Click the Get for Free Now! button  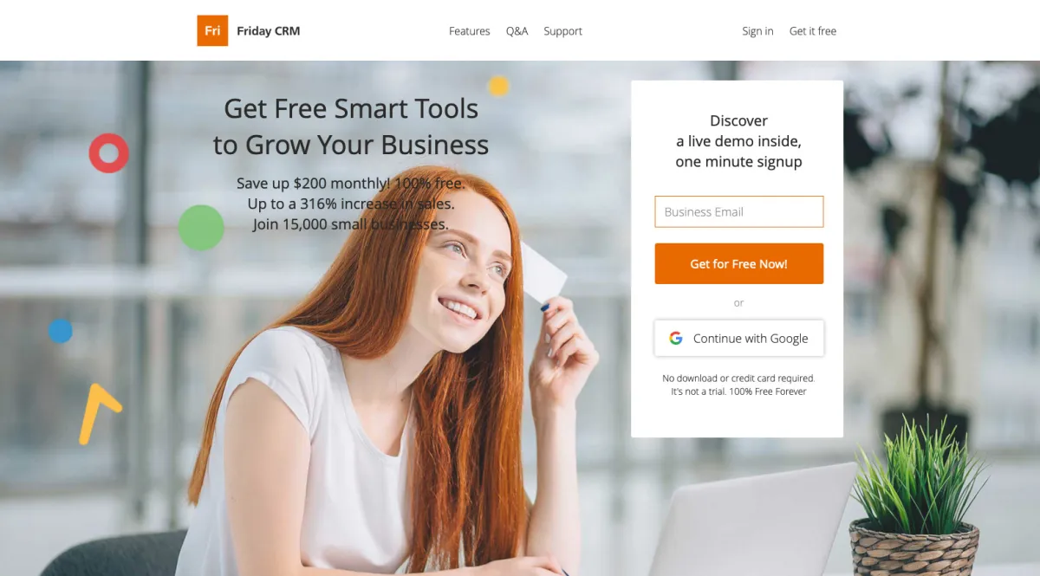point(739,263)
